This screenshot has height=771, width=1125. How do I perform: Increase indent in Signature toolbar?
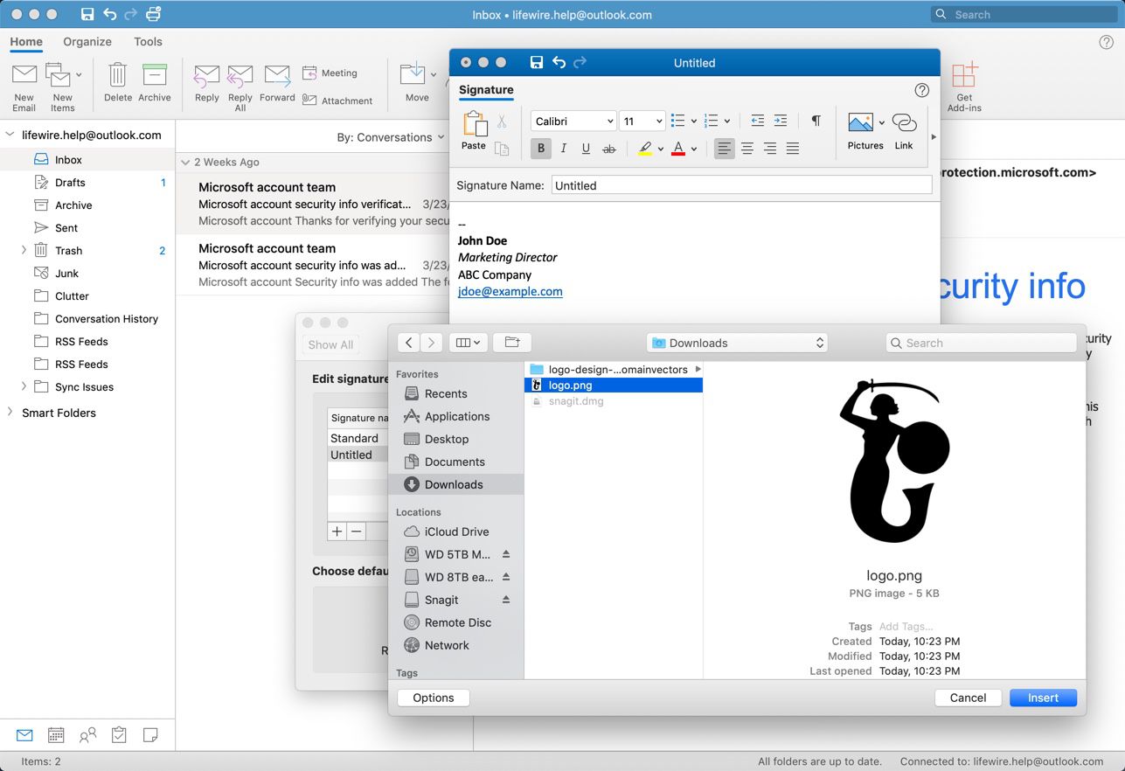[781, 121]
